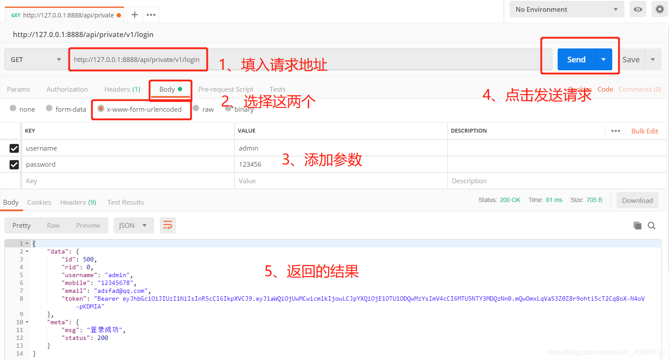Uncheck the username parameter checkbox
This screenshot has height=360, width=669.
pyautogui.click(x=14, y=148)
